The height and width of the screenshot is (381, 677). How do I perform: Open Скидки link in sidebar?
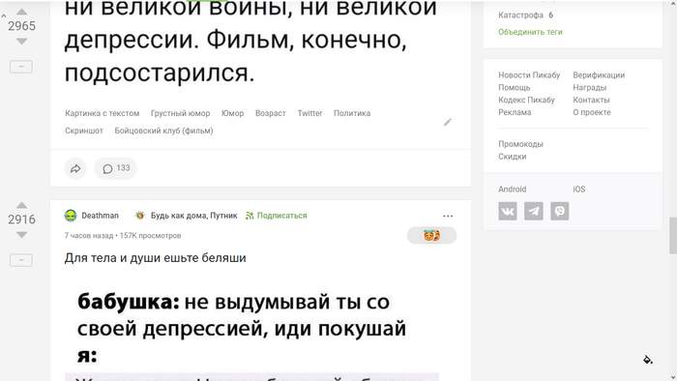[x=512, y=157]
